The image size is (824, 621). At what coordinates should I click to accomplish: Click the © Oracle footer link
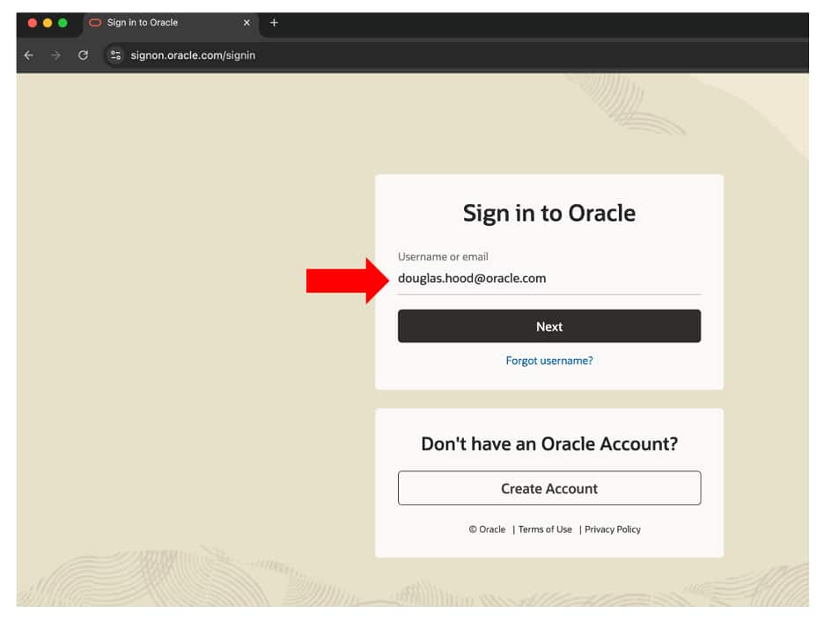click(x=488, y=530)
